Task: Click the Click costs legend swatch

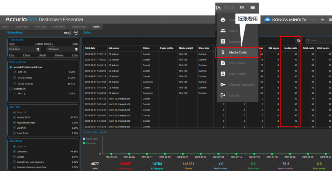Action: pyautogui.click(x=84, y=143)
